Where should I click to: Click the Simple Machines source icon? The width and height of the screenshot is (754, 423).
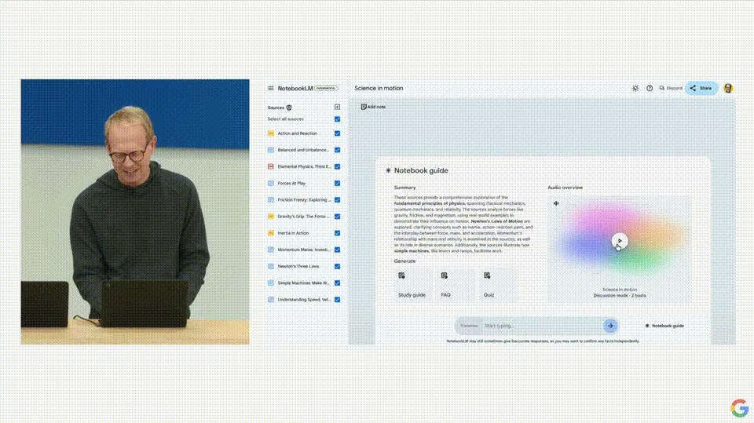click(271, 283)
